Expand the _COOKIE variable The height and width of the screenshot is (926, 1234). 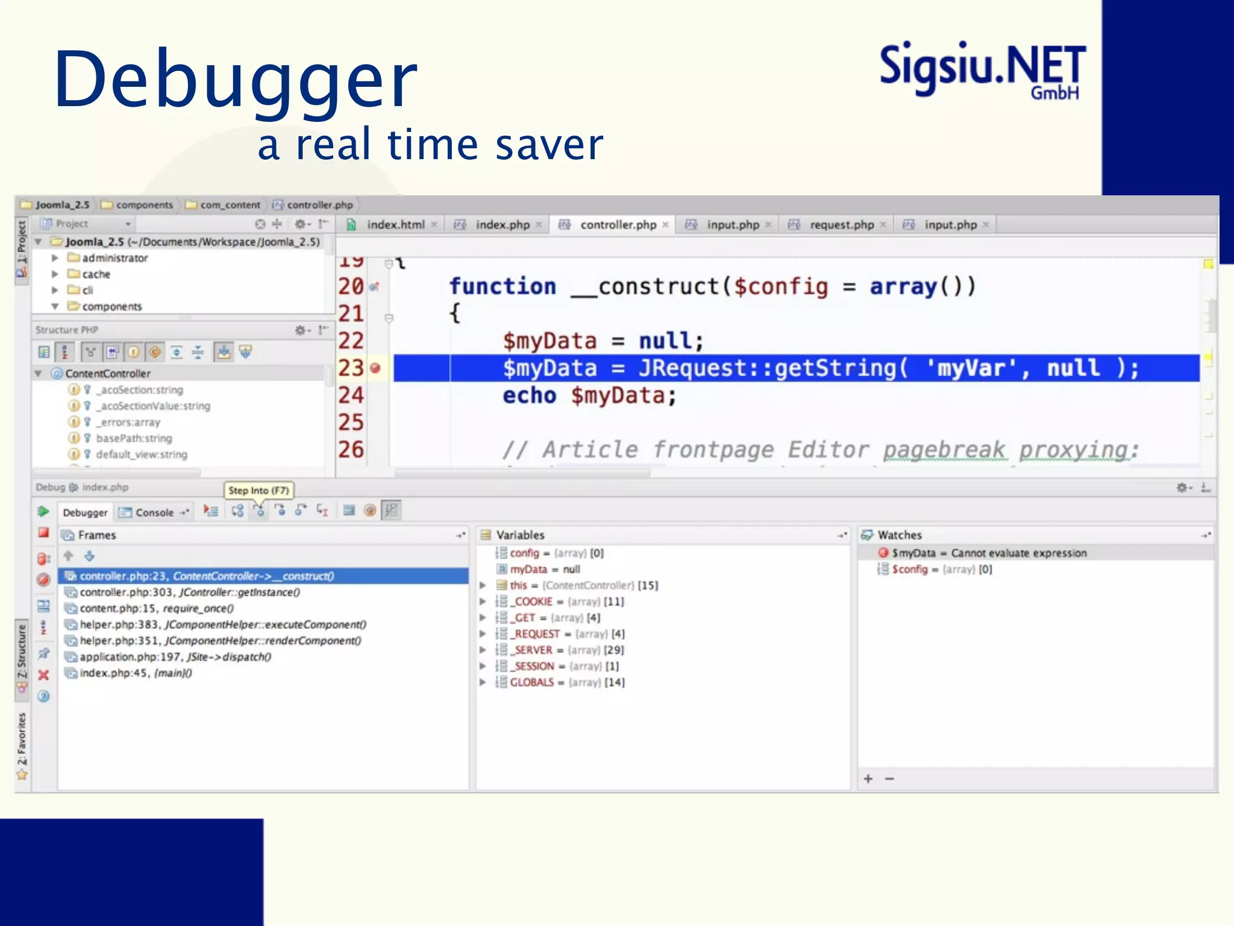tap(483, 602)
